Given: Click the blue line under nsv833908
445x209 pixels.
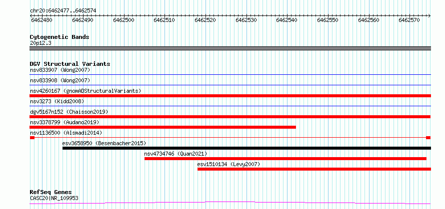Looking at the screenshot, I should pyautogui.click(x=230, y=85).
